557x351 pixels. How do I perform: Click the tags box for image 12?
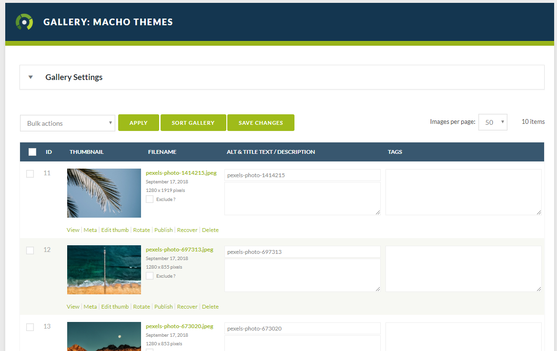coord(464,269)
